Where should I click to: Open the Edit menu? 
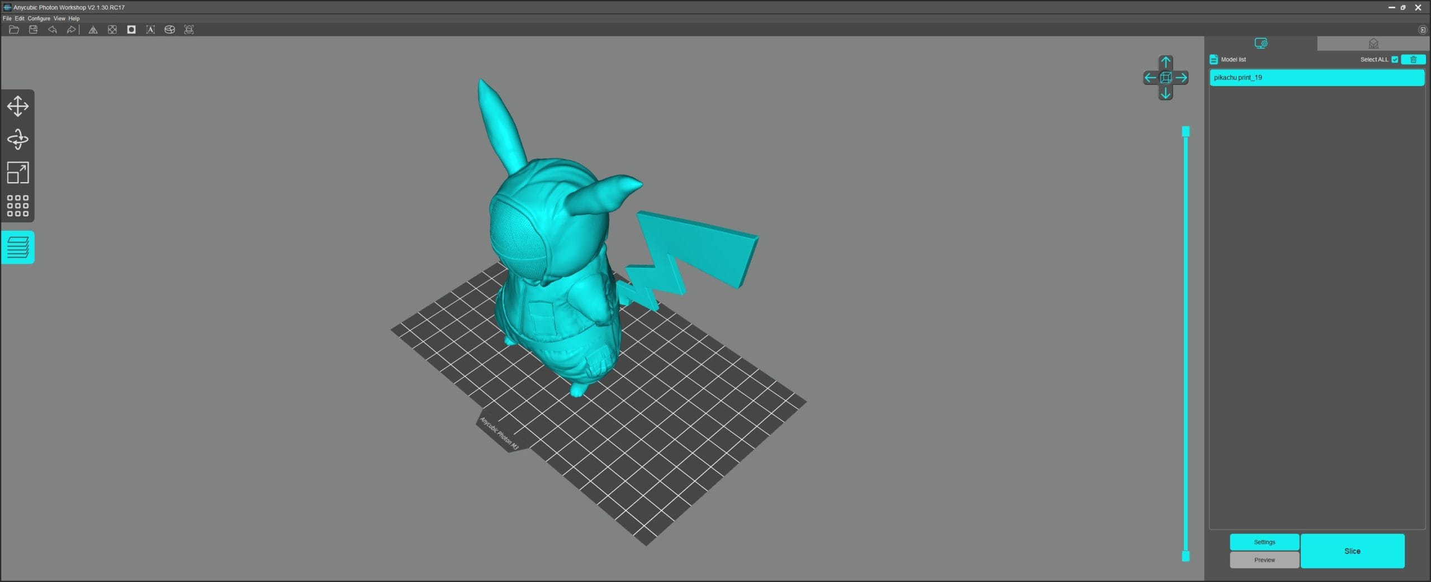coord(20,18)
